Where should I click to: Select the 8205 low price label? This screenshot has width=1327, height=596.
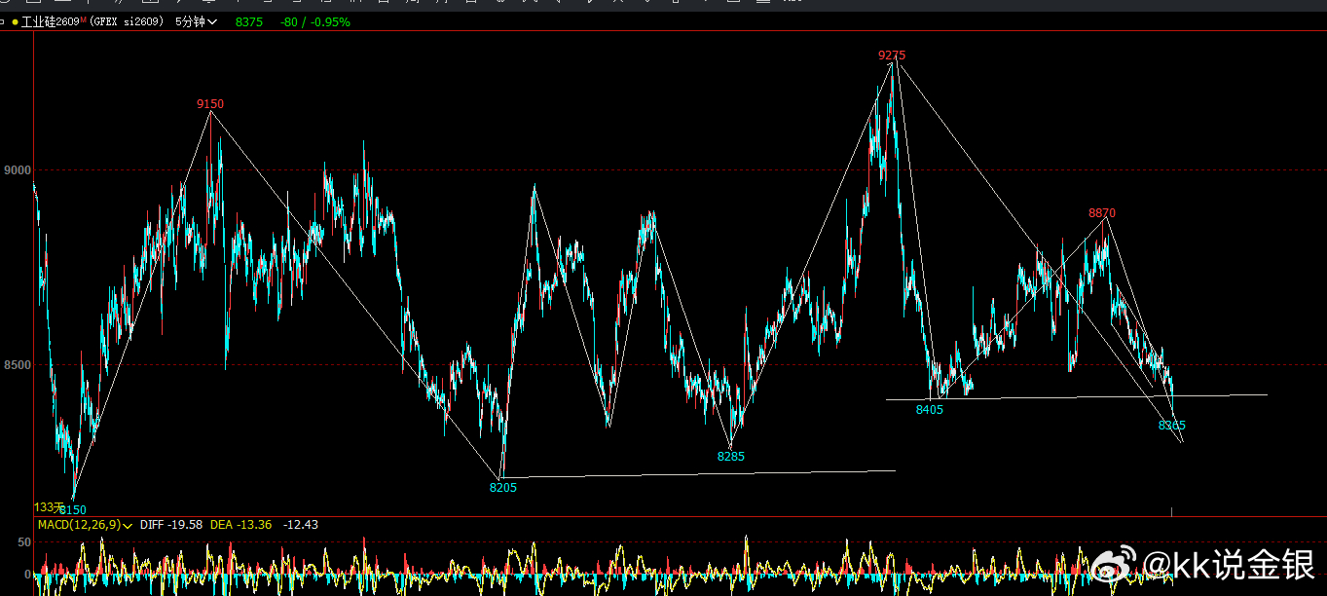[503, 488]
